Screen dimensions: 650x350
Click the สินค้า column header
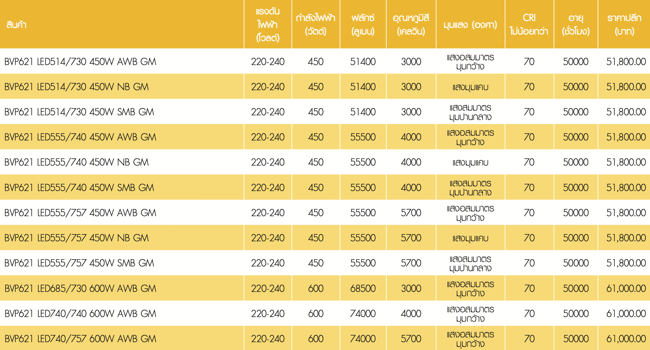click(16, 25)
